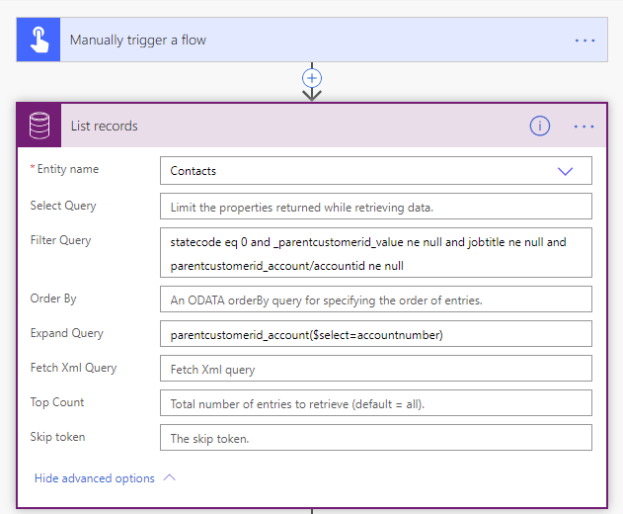
Task: Select the Contacts entity name field
Action: point(355,171)
